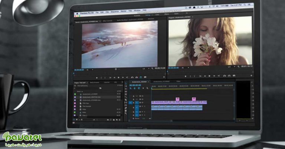The height and width of the screenshot is (149, 285).
Task: Switch to the Color workspace
Action: point(157,14)
